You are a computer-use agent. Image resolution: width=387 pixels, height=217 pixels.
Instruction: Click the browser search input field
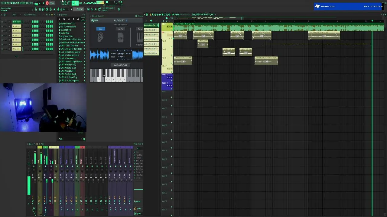click(x=72, y=139)
